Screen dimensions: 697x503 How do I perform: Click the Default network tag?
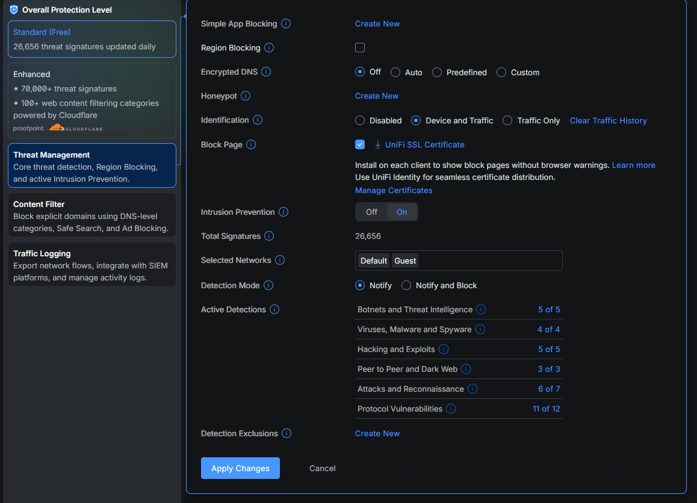pos(374,261)
